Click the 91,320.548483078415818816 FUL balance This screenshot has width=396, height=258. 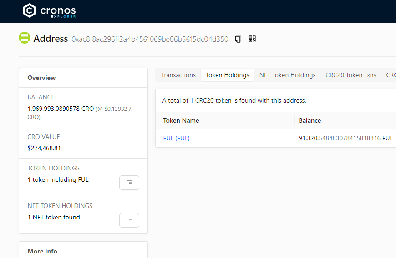(346, 138)
